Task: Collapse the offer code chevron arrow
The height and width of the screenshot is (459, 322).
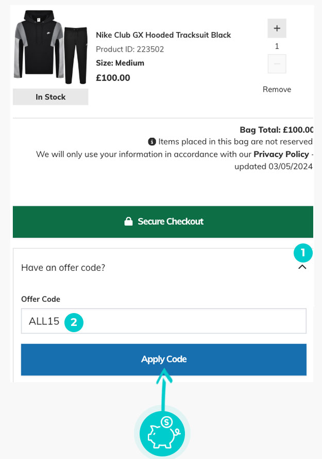Action: coord(302,267)
